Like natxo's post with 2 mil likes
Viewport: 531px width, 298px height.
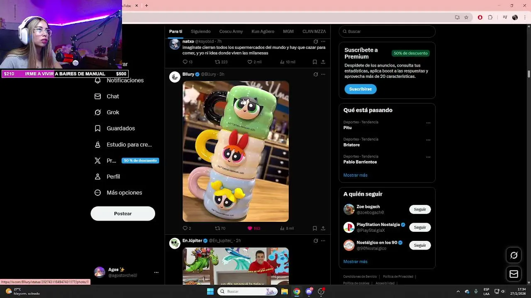250,62
